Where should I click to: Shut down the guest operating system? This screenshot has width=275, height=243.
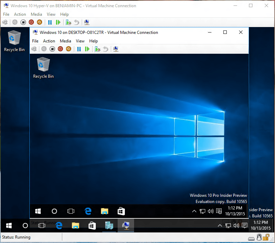(61, 49)
